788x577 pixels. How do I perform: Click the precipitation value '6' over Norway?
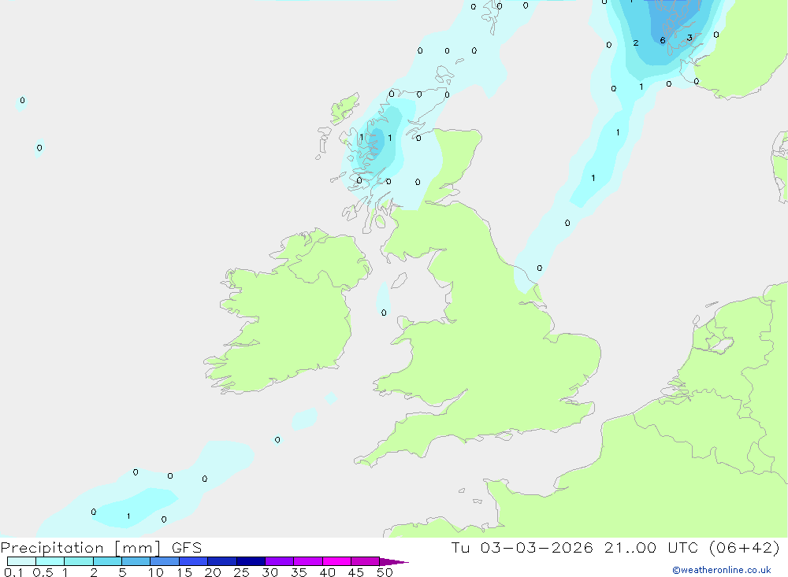pos(663,41)
